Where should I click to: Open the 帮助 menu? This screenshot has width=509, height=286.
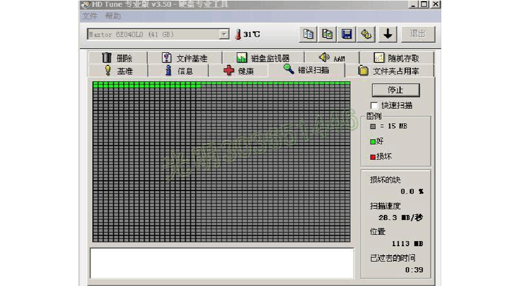pos(113,16)
